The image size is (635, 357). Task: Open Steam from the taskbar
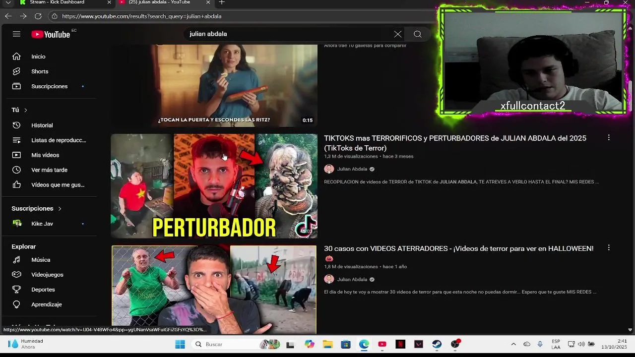pos(437,344)
